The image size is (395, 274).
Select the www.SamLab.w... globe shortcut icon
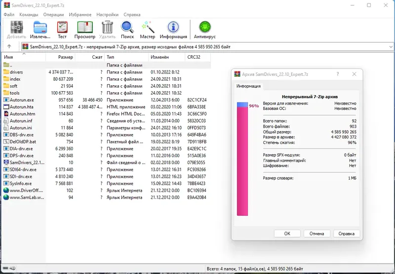pos(6,197)
